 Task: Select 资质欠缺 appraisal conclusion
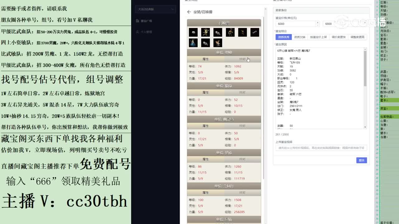300,37
